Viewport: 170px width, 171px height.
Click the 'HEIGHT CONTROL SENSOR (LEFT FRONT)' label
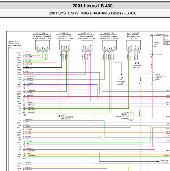[65, 38]
